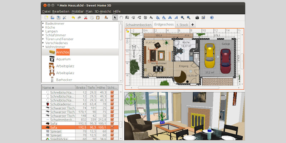Click the Copy toolbar icon

click(x=92, y=18)
